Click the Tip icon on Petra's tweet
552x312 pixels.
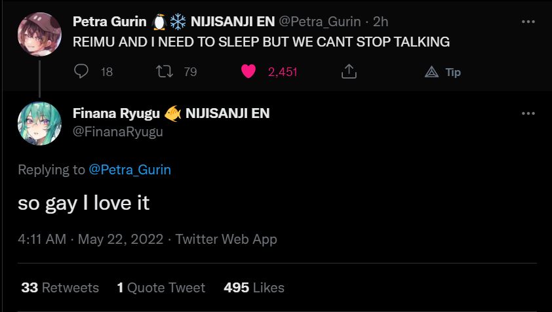[431, 72]
